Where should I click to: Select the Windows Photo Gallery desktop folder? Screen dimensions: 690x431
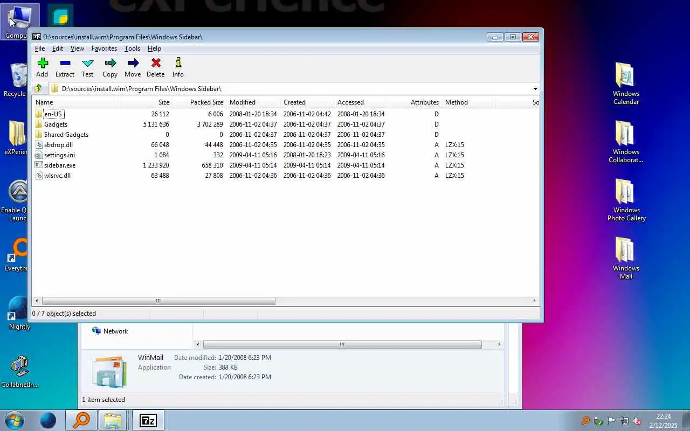click(626, 200)
